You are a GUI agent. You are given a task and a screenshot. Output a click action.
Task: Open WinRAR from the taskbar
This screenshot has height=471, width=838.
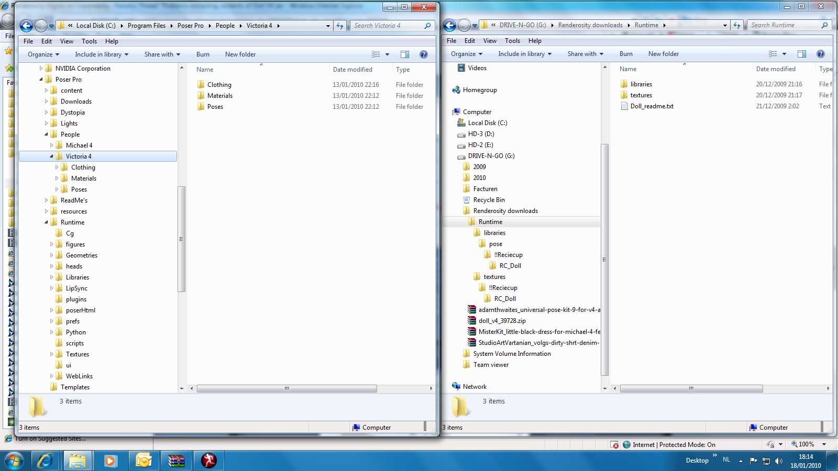coord(176,461)
